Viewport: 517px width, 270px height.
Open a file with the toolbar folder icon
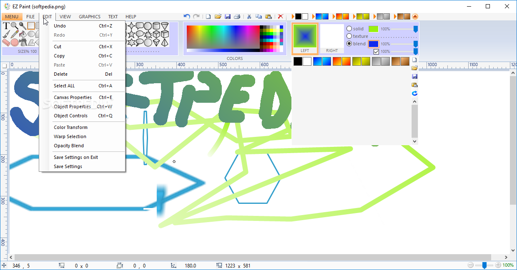tap(218, 17)
